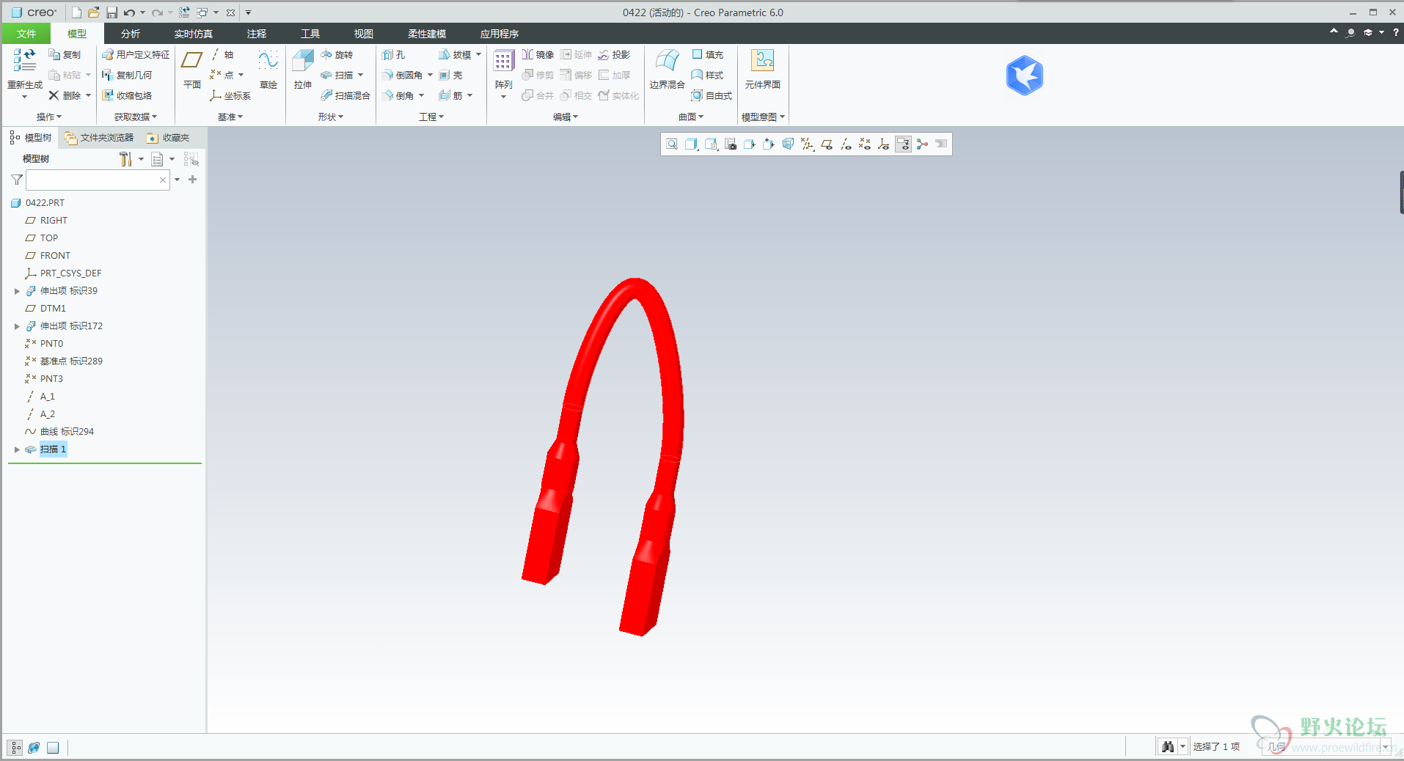Click the 删除 button
The image size is (1404, 761).
[x=65, y=96]
